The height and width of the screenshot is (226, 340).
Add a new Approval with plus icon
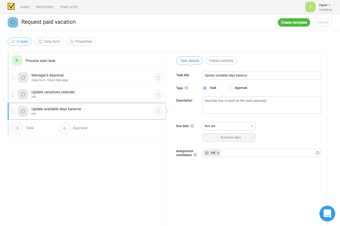click(64, 128)
